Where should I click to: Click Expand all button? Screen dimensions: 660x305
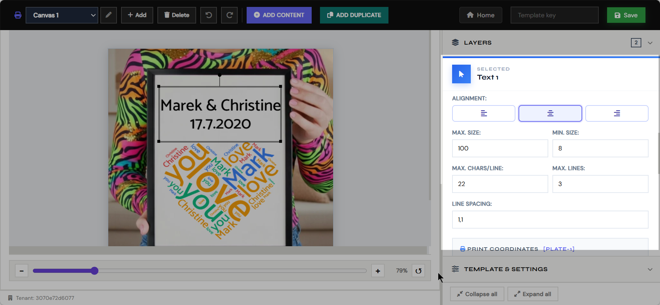(533, 294)
